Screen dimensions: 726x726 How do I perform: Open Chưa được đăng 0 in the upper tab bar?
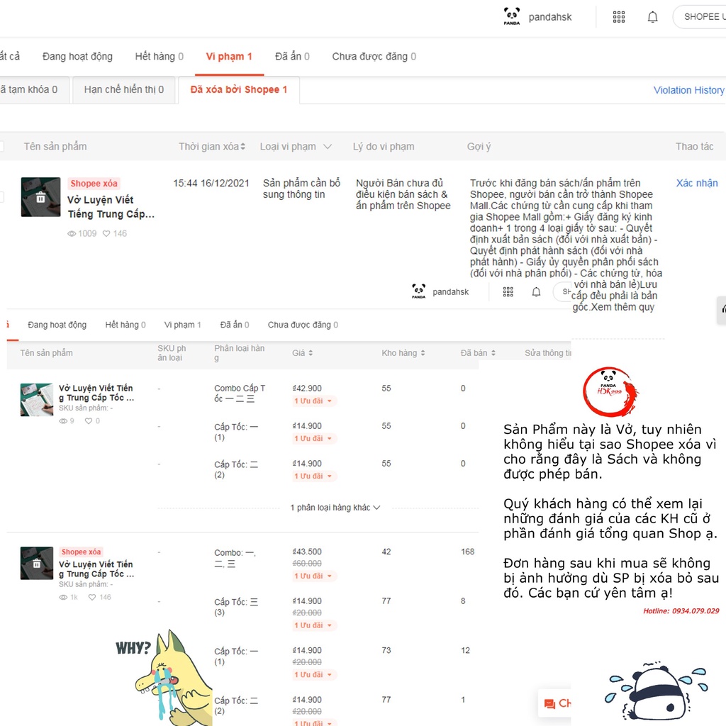(x=374, y=57)
